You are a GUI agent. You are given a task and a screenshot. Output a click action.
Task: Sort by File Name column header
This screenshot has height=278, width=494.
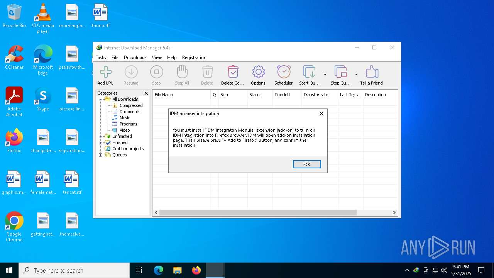coord(181,95)
